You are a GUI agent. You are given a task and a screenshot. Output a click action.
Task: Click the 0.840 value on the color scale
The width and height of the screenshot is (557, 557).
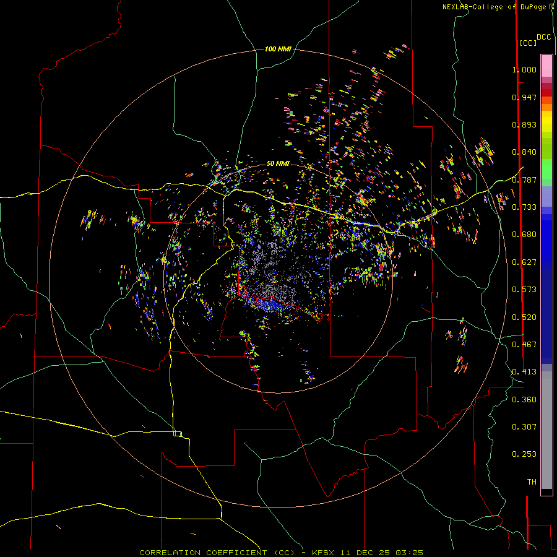pyautogui.click(x=524, y=152)
